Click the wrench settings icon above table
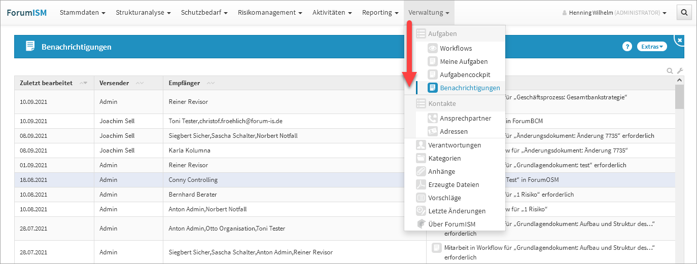This screenshot has width=697, height=264. 680,71
